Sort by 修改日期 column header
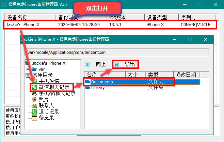The image size is (224, 142). pyautogui.click(x=186, y=74)
